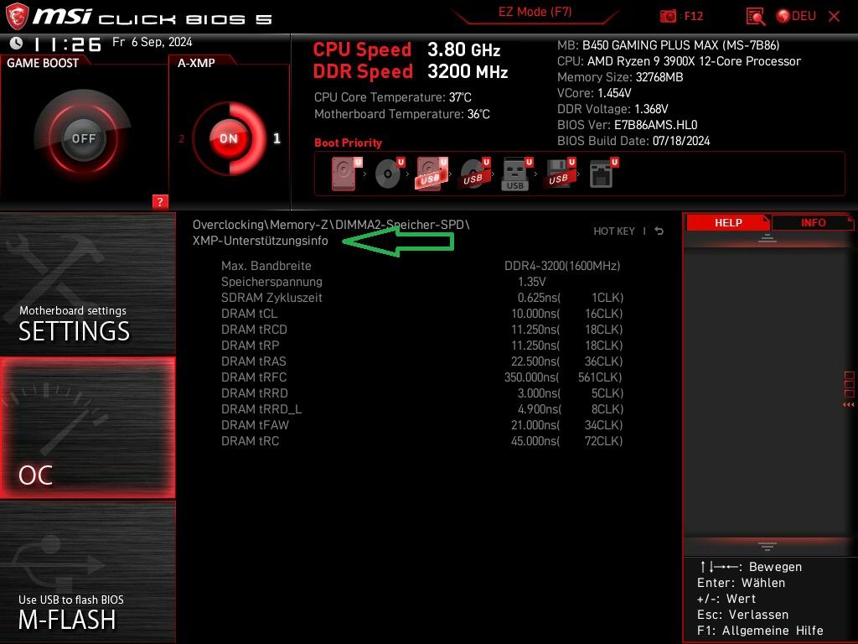The width and height of the screenshot is (858, 644).
Task: Click the DDR4-3200(1600MHz) bandwidth value
Action: coord(562,266)
